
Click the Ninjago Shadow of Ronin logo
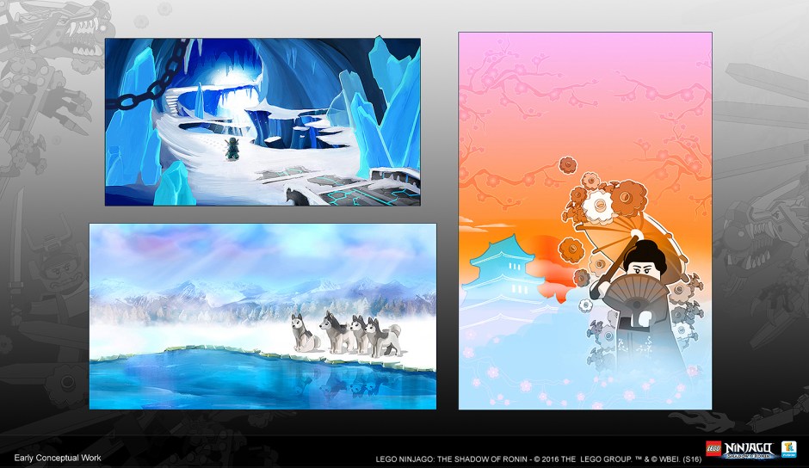pyautogui.click(x=750, y=448)
